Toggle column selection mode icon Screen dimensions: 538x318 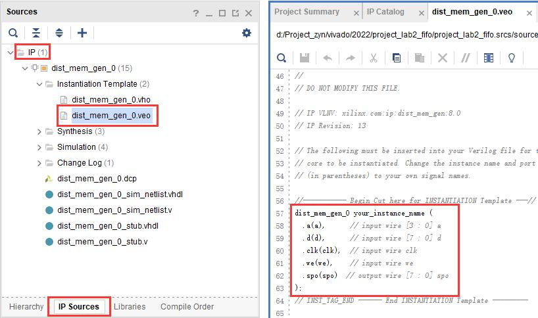coord(488,58)
